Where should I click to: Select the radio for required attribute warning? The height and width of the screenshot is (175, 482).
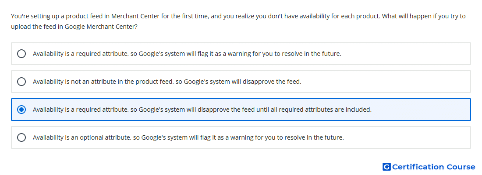pyautogui.click(x=21, y=54)
